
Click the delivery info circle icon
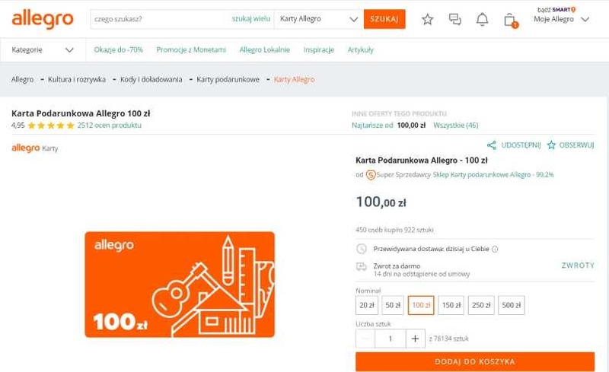tap(495, 250)
